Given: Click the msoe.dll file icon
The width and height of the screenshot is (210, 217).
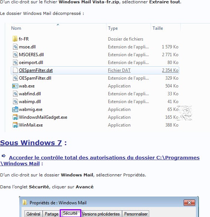Looking at the screenshot, I should pos(15,47).
